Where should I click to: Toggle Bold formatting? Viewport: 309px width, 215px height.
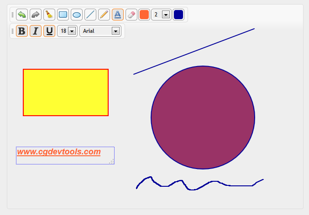coord(22,31)
